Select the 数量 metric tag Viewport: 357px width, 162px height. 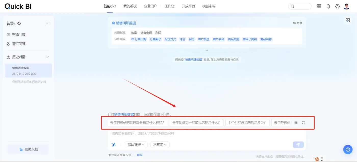(134, 33)
